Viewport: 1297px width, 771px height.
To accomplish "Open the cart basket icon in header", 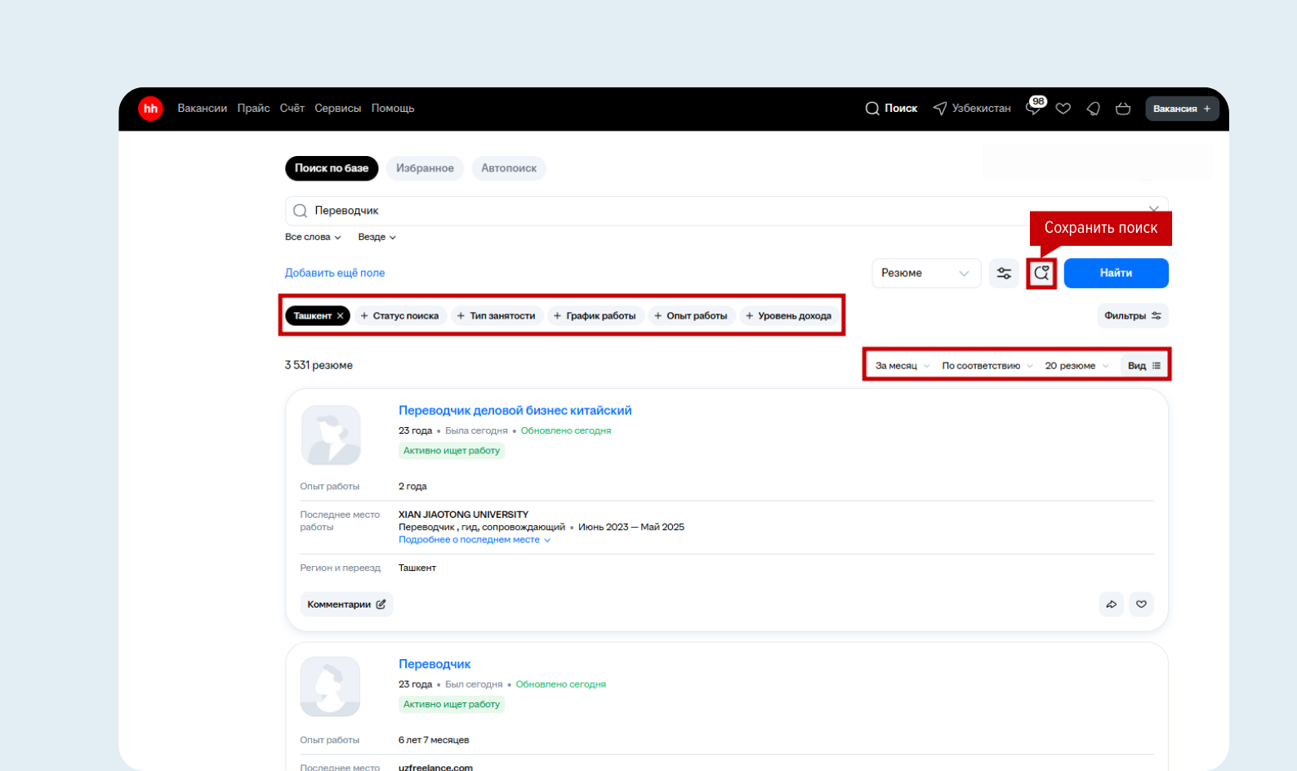I will click(1123, 109).
